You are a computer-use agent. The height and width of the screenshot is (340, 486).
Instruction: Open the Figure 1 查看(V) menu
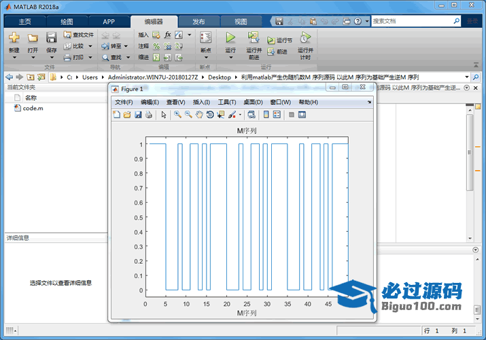[176, 102]
